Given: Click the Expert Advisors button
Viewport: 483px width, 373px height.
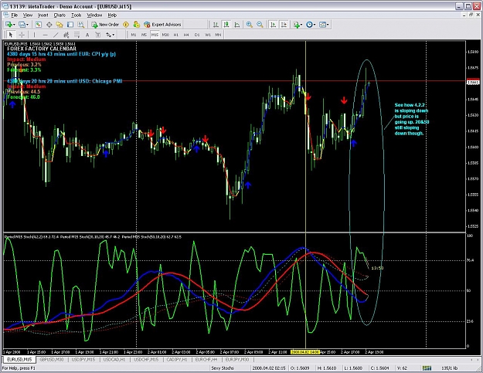Looking at the screenshot, I should click(x=162, y=25).
